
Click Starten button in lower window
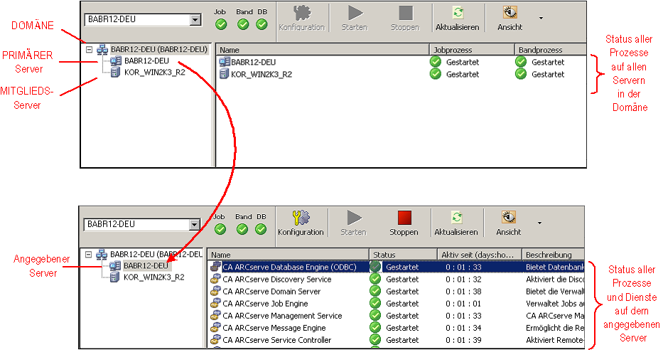pyautogui.click(x=353, y=223)
